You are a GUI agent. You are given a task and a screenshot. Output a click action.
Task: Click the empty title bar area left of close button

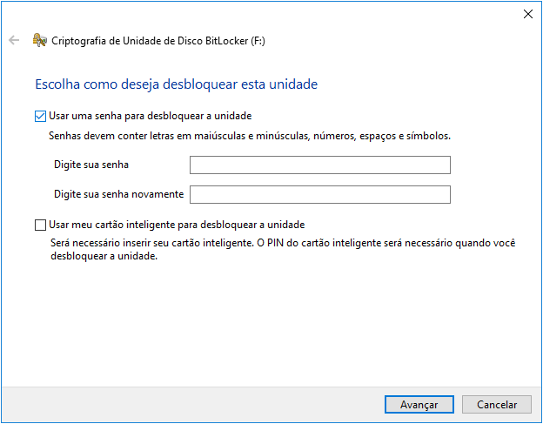click(x=261, y=13)
